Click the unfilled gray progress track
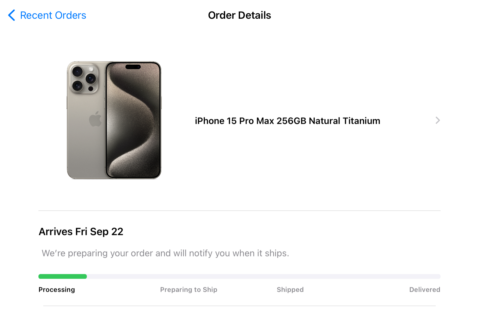 (x=263, y=276)
